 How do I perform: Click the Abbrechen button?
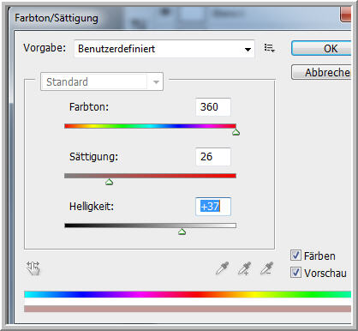(x=321, y=72)
